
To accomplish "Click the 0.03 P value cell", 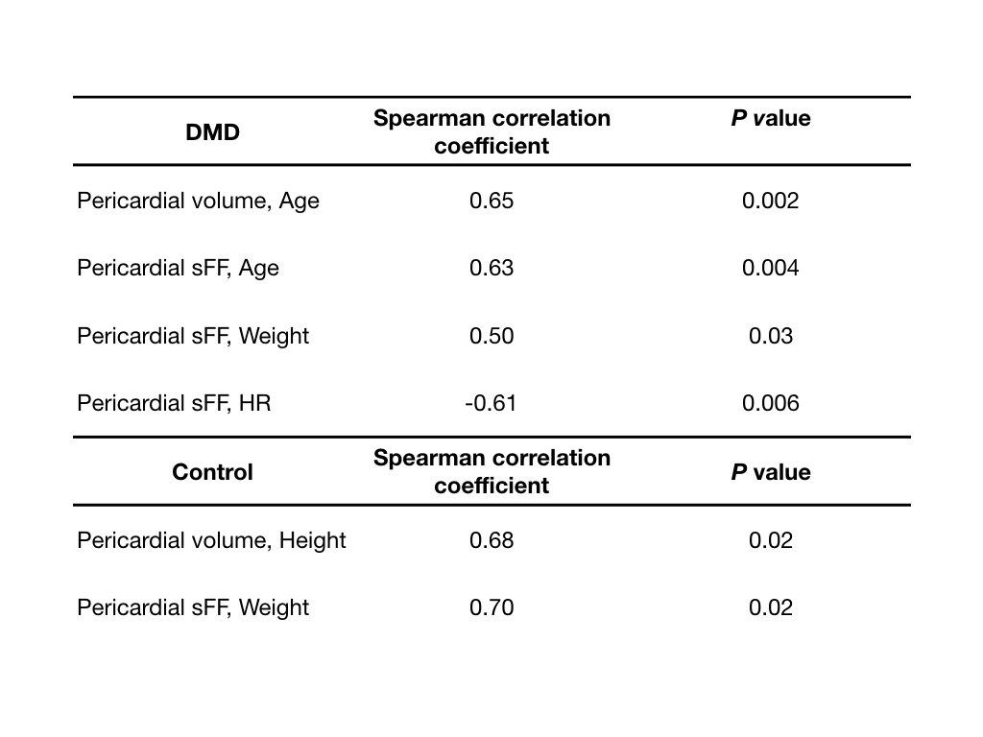I will click(771, 336).
